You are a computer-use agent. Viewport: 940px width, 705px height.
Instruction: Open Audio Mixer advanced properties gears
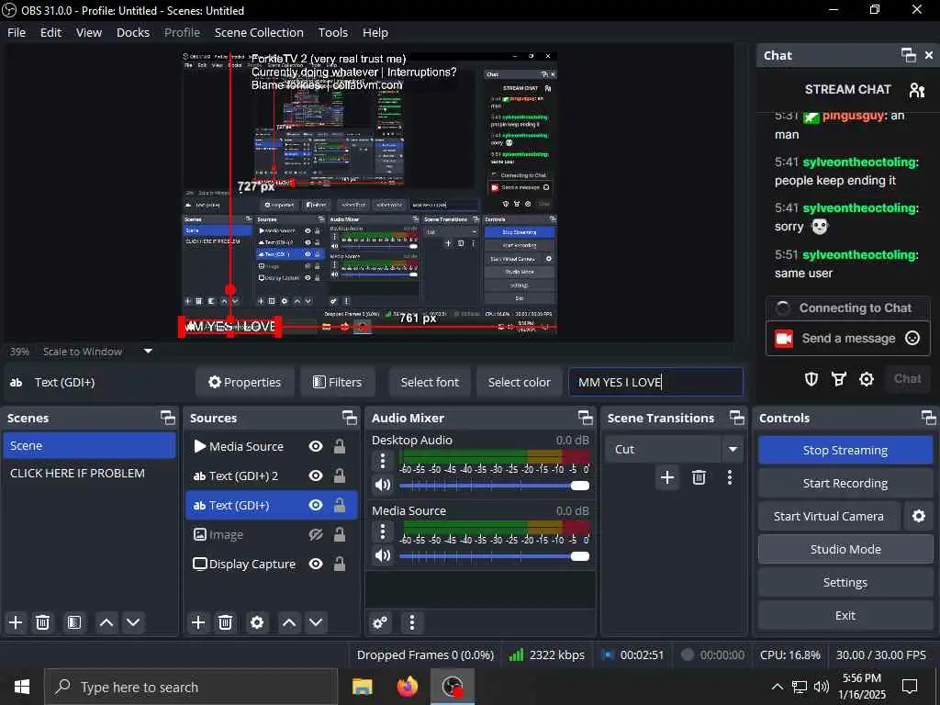(380, 622)
